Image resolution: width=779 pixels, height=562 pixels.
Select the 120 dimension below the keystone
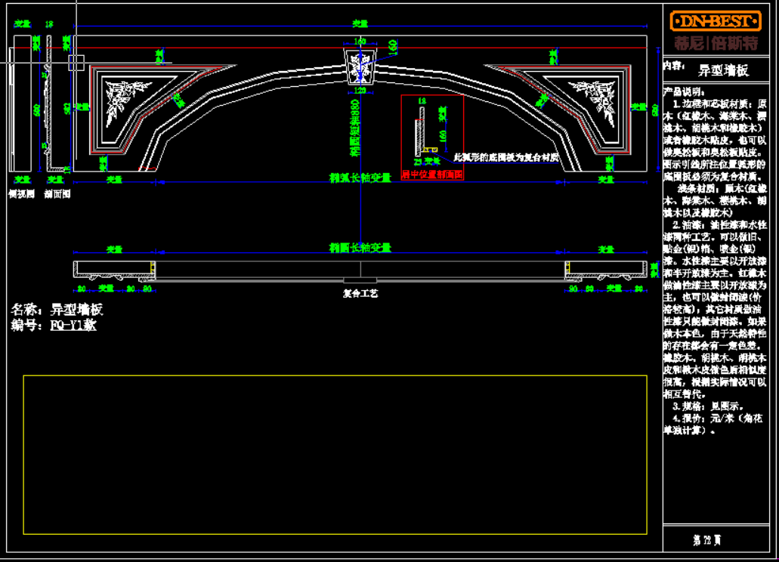click(360, 91)
